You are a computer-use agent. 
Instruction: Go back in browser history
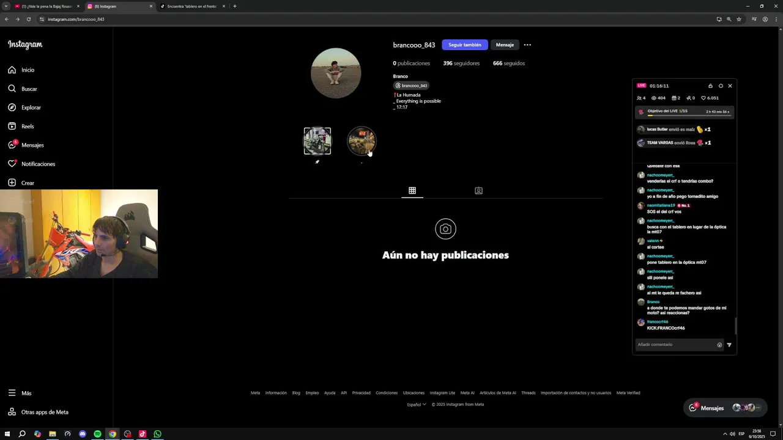tap(7, 19)
